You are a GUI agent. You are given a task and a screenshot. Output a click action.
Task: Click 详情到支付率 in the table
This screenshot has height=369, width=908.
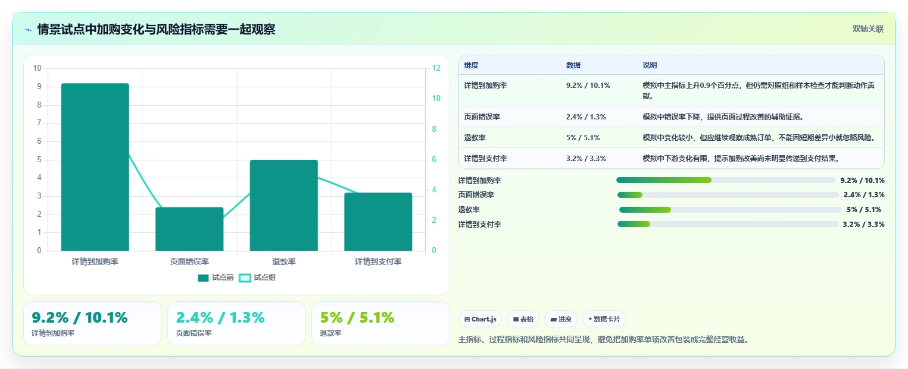(485, 159)
